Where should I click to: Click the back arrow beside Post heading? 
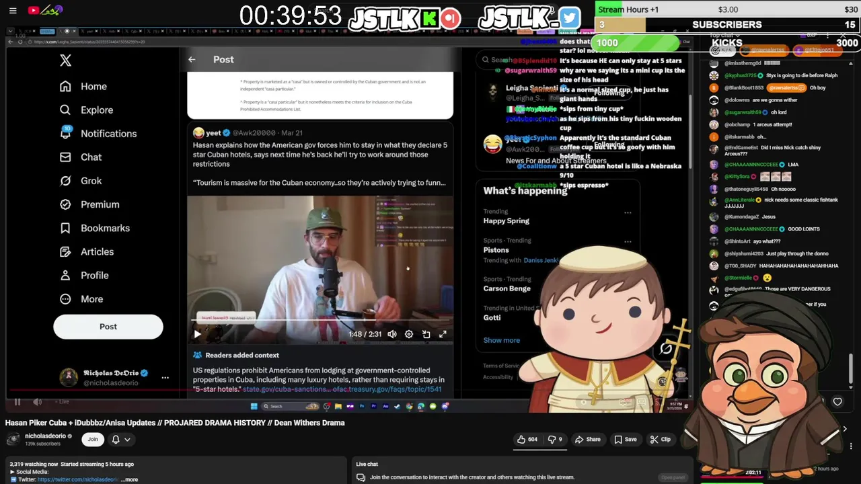point(192,60)
